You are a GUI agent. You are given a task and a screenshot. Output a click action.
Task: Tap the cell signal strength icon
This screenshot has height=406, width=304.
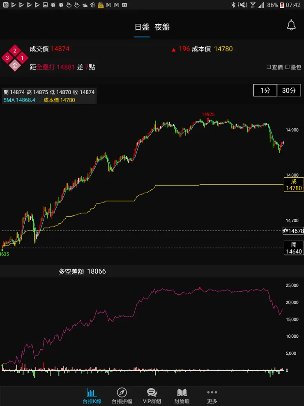tap(261, 5)
